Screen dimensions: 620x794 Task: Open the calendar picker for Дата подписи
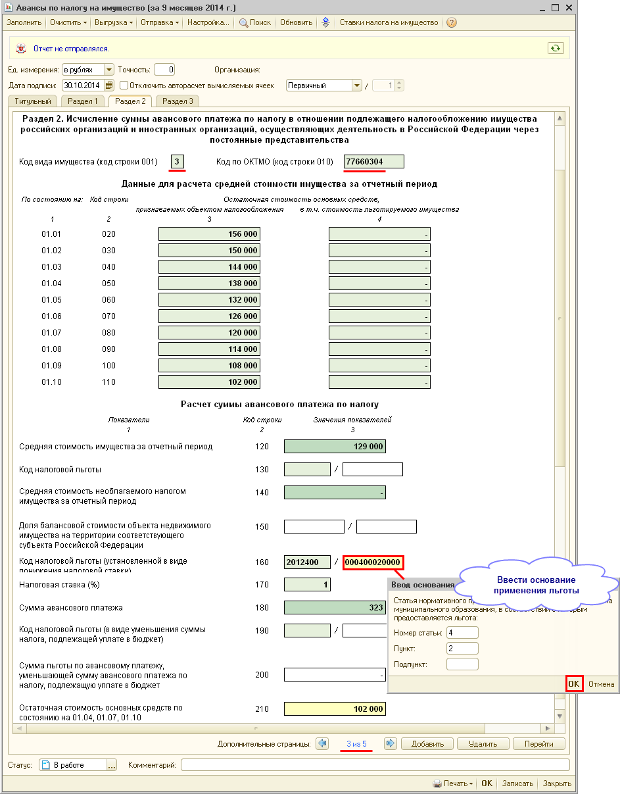[110, 85]
